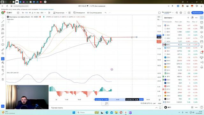
Task: Open watchlist three-dots menu
Action: pyautogui.click(x=196, y=18)
